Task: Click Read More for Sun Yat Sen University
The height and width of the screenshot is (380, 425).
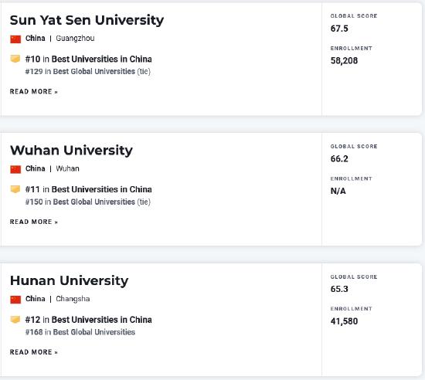Action: pyautogui.click(x=34, y=92)
